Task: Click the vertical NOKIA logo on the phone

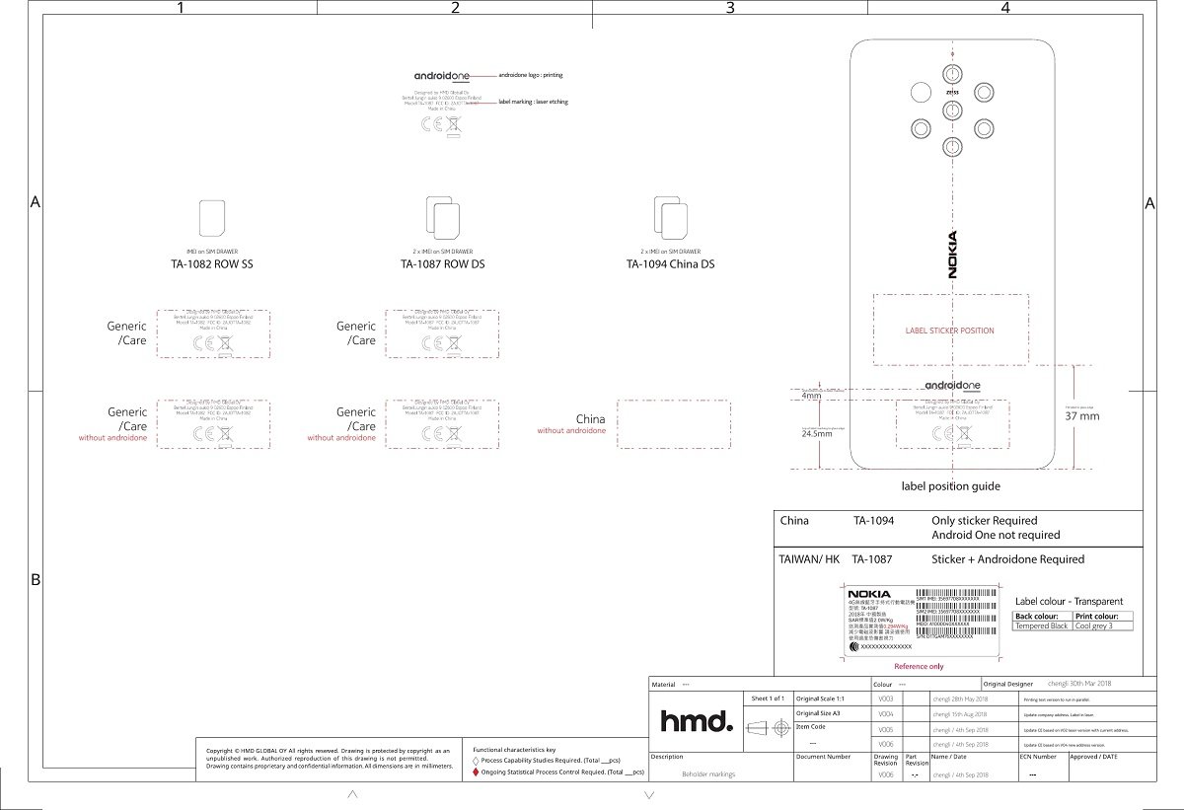Action: (952, 255)
